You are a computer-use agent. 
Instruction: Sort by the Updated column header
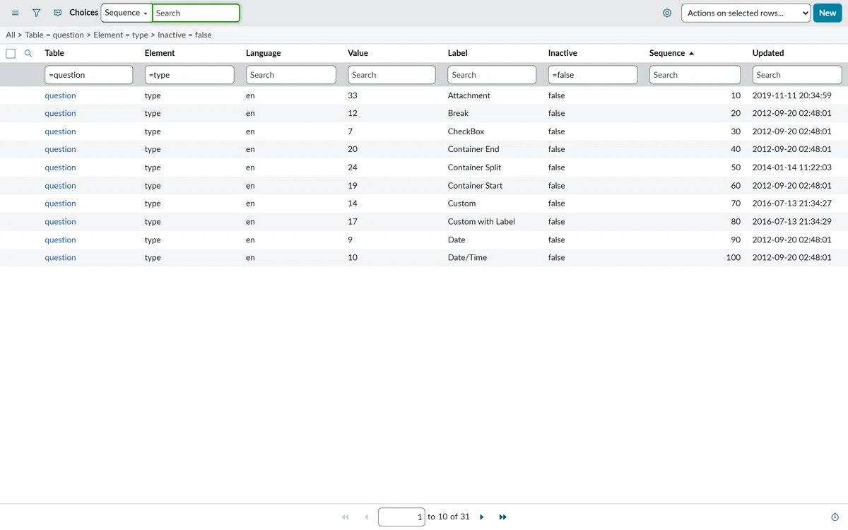[x=768, y=53]
